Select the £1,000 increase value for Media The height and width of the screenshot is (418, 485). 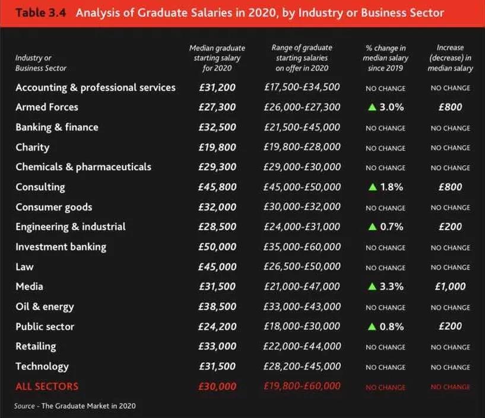click(450, 286)
